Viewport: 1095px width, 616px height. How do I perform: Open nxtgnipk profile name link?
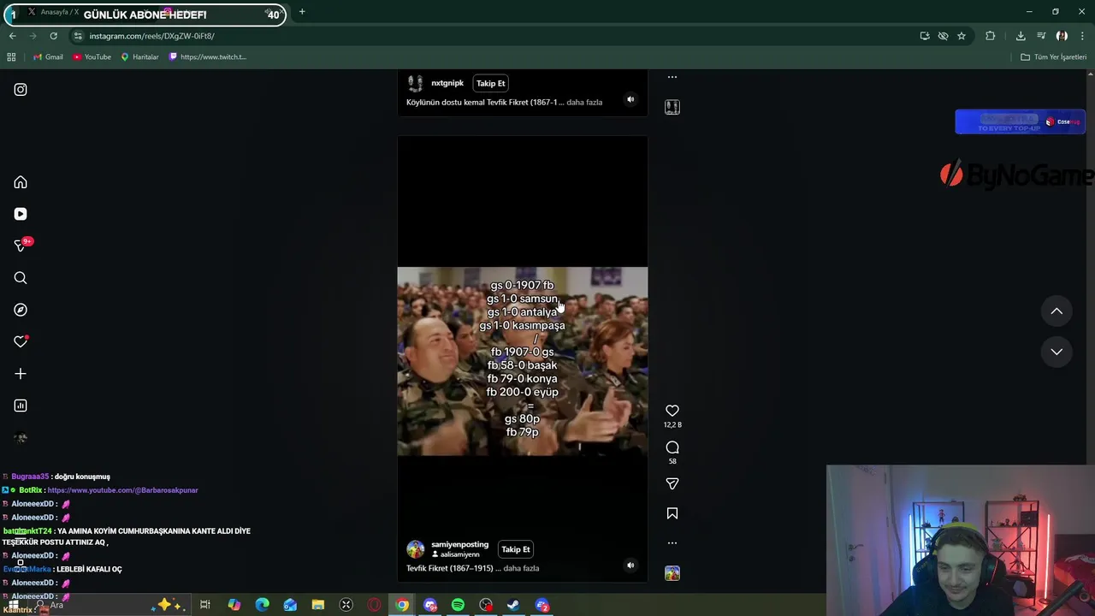coord(447,83)
